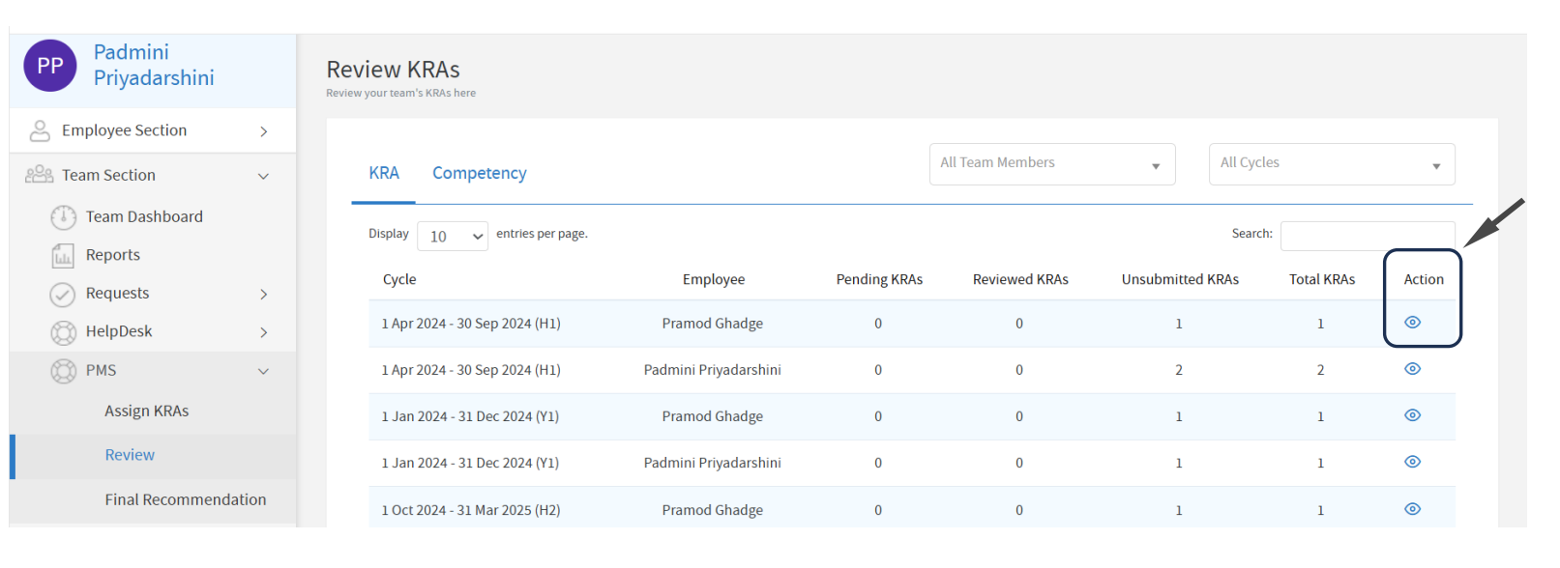The image size is (1560, 568).
Task: Click the Employee Section person icon
Action: point(40,130)
